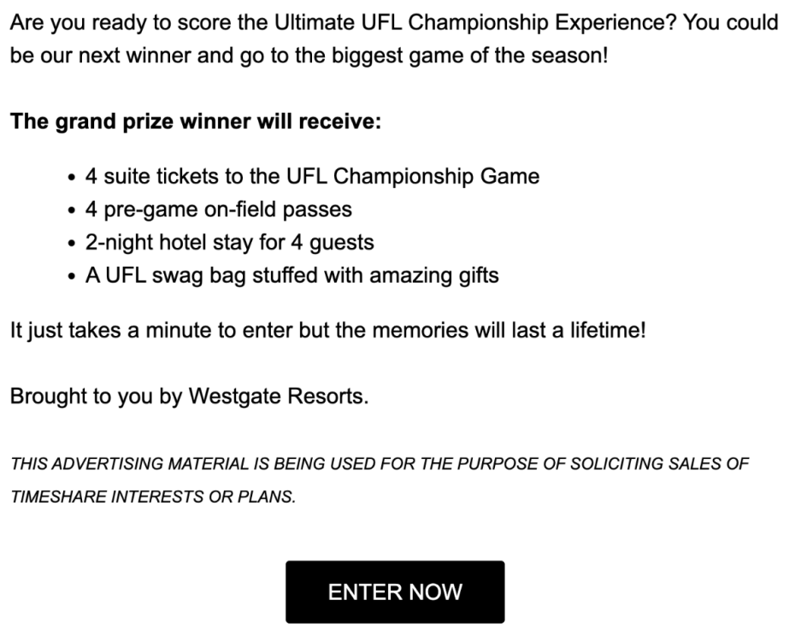Click the "4 pre-game on-field passes" line
Image resolution: width=807 pixels, height=641 pixels.
pos(218,209)
